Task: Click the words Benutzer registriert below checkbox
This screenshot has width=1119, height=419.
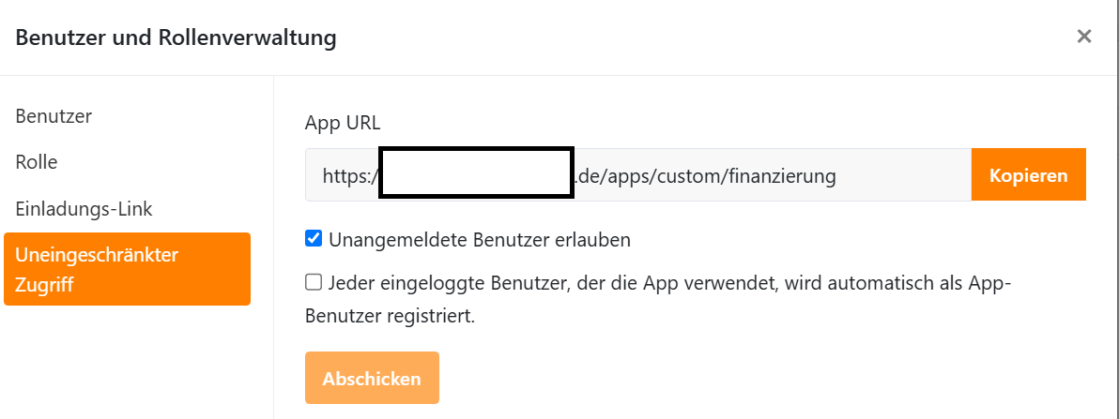Action: [x=391, y=316]
